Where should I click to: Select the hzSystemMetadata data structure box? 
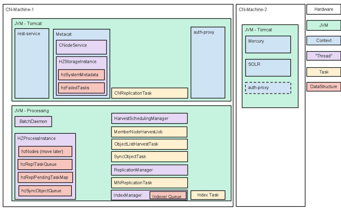coord(81,75)
